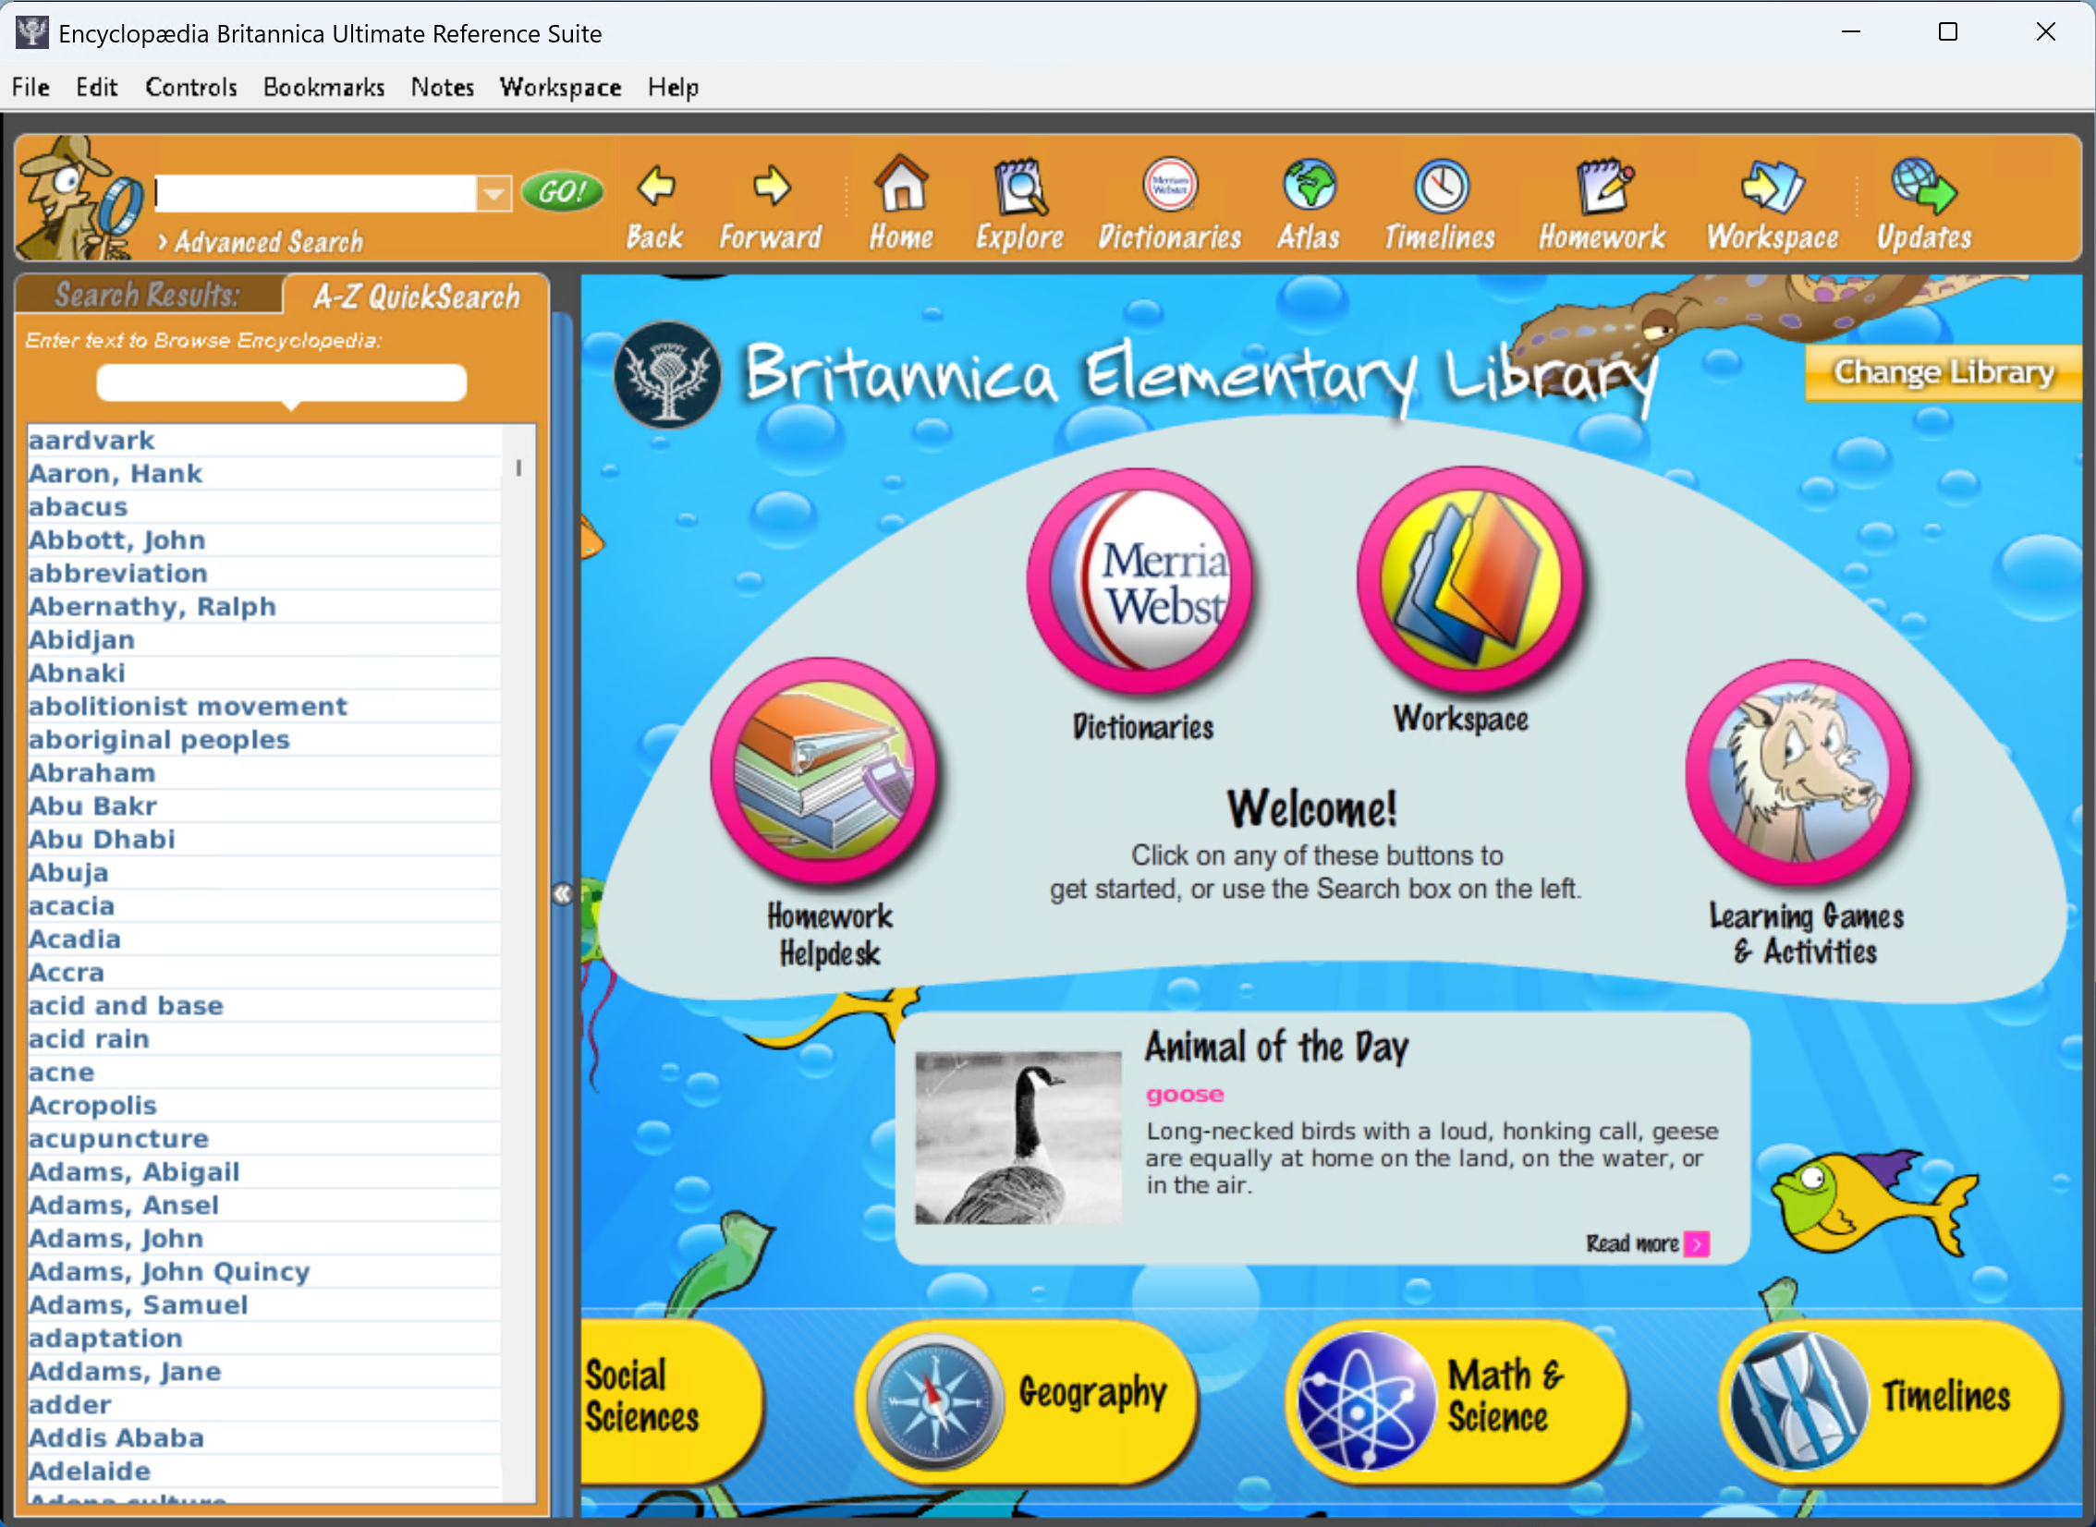Click the A-Z list scrollbar thumb
2096x1527 pixels.
point(518,467)
